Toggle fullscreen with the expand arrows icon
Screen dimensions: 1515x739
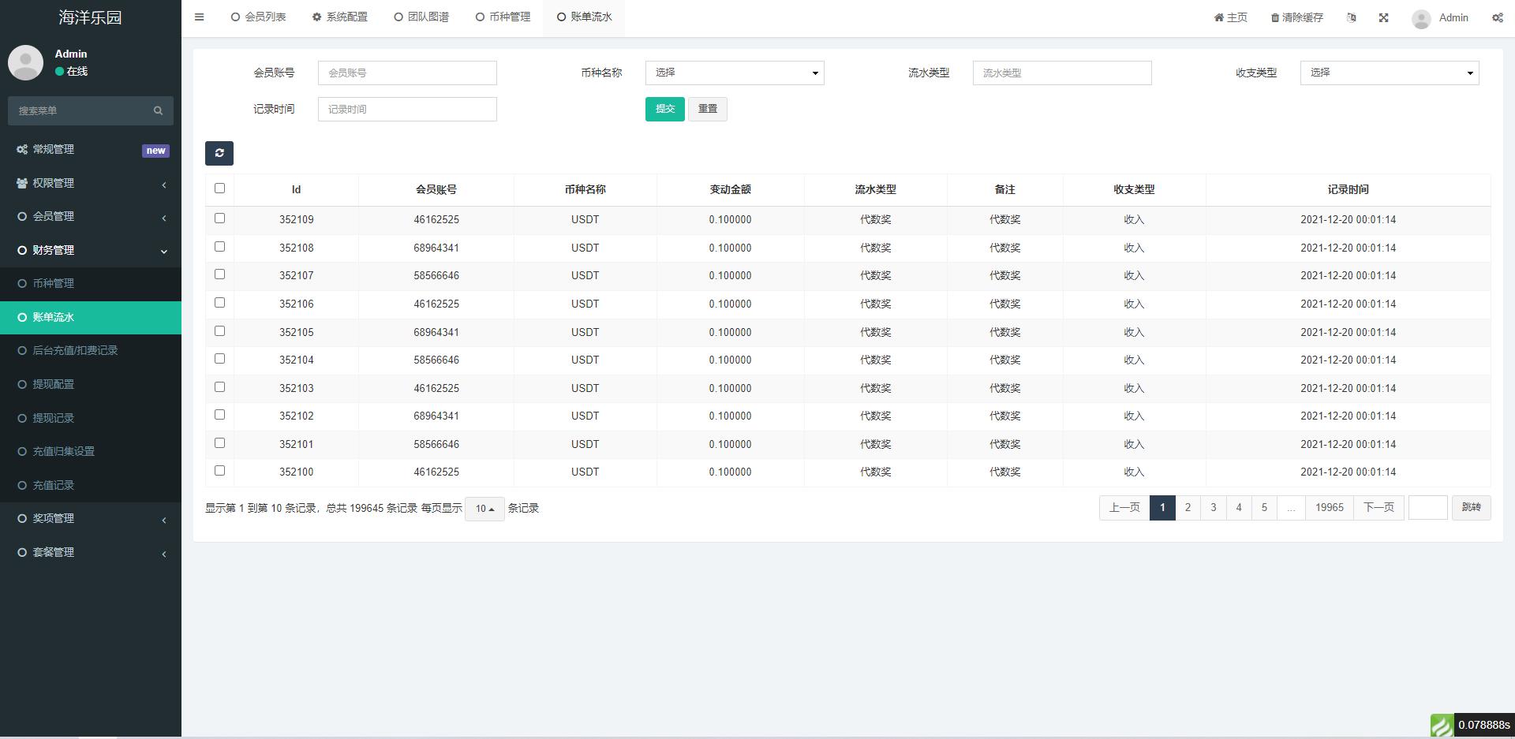1383,17
